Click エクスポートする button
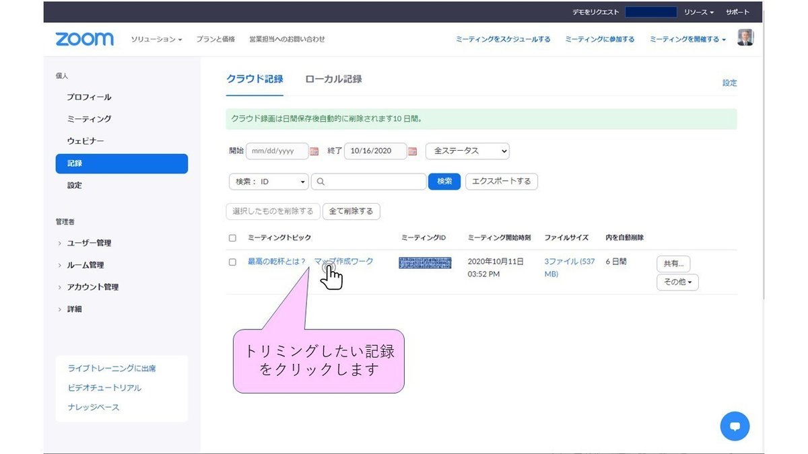 [502, 182]
